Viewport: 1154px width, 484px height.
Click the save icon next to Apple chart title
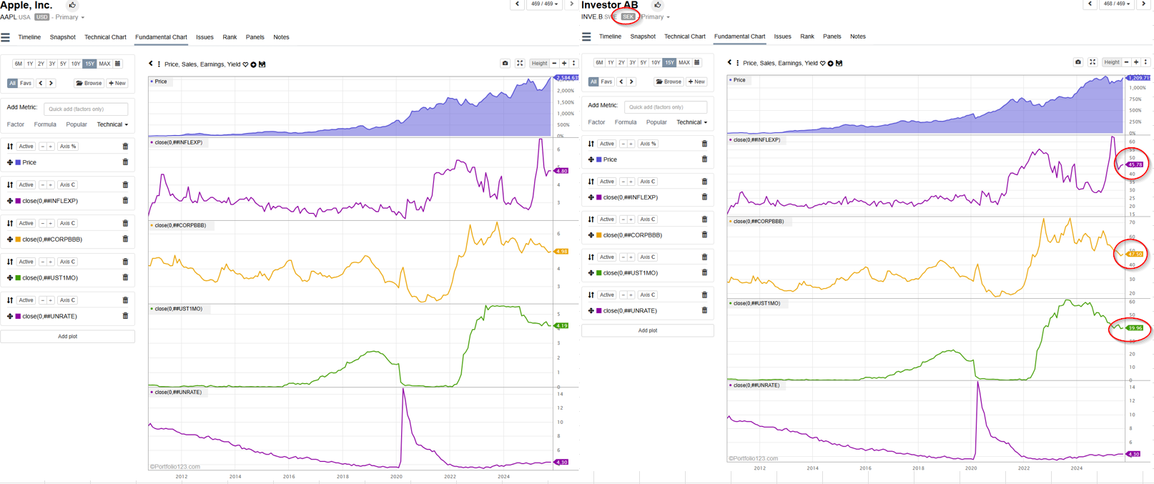(x=262, y=64)
